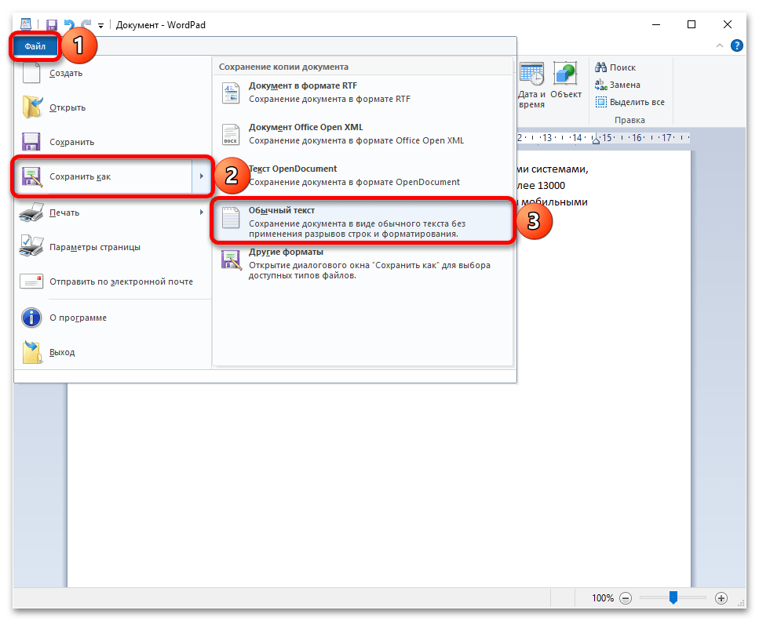
Task: Save as Документ в формате RTF
Action: 363,93
